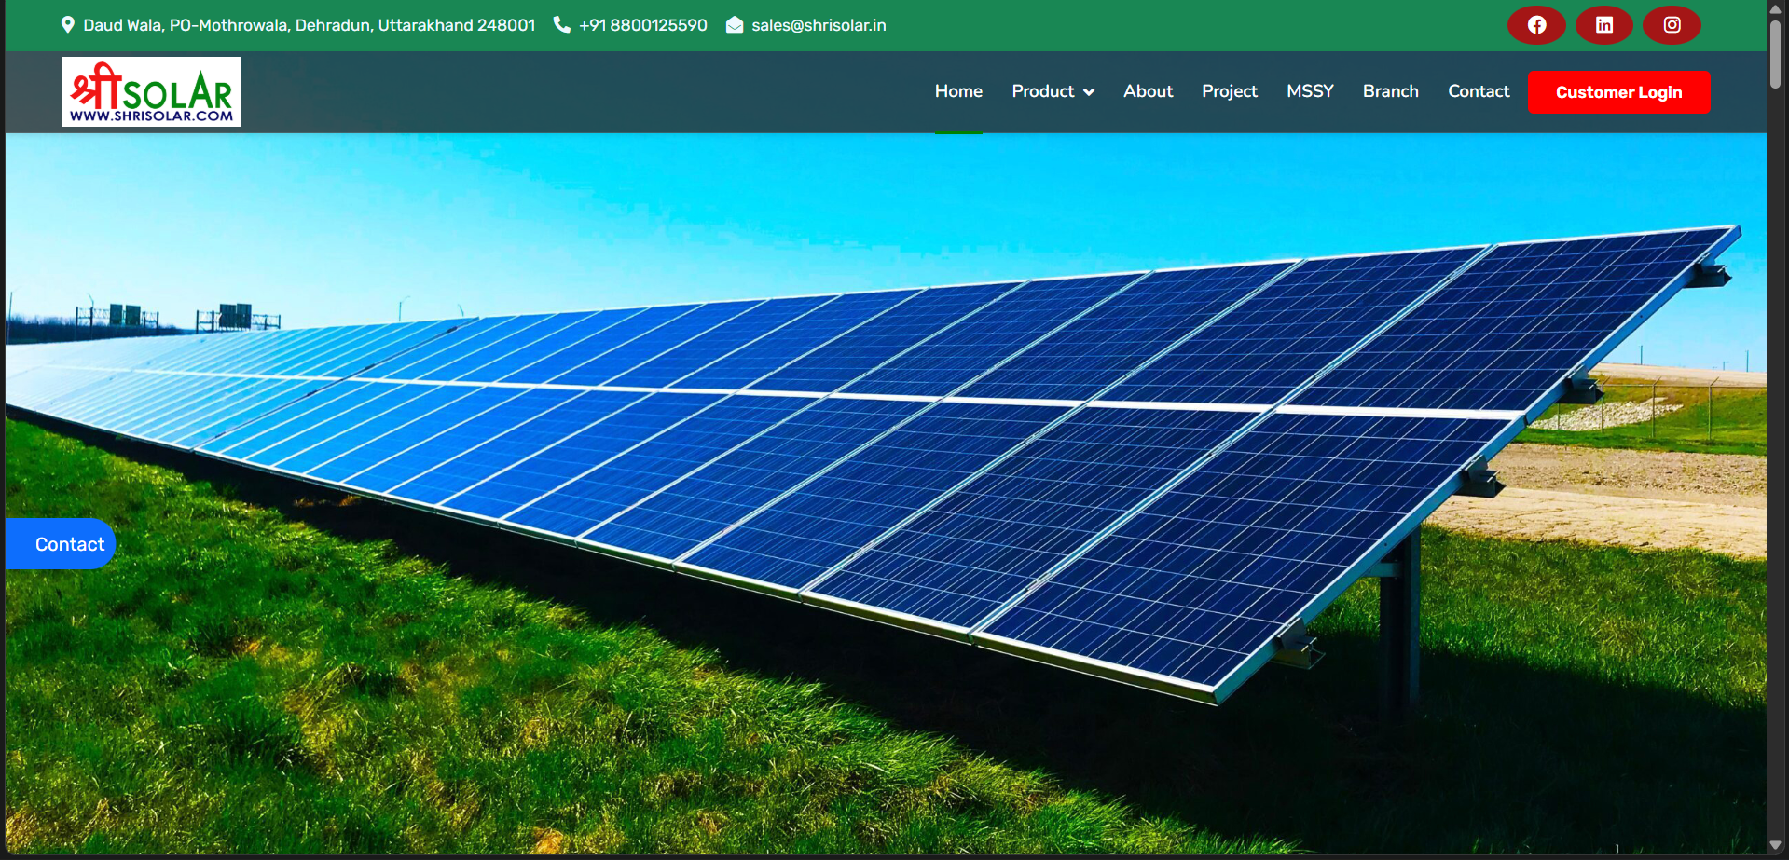The image size is (1789, 860).
Task: Expand the Product dropdown menu
Action: (x=1043, y=91)
